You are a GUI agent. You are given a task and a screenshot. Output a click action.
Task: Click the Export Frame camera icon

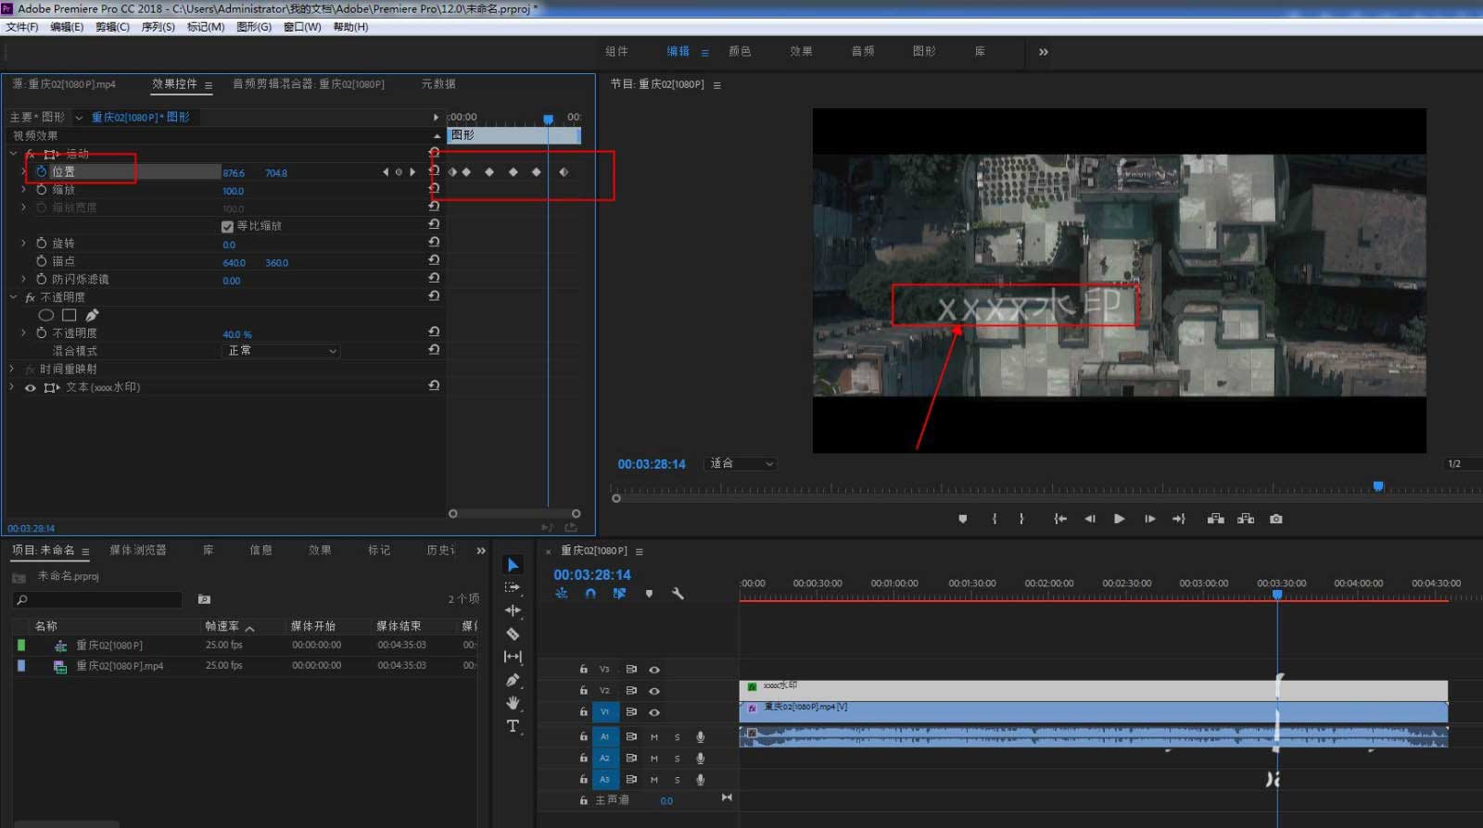tap(1276, 519)
